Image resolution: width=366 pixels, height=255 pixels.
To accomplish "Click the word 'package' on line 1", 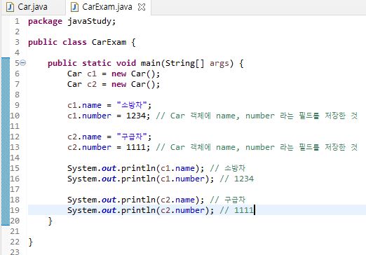I will [x=45, y=22].
